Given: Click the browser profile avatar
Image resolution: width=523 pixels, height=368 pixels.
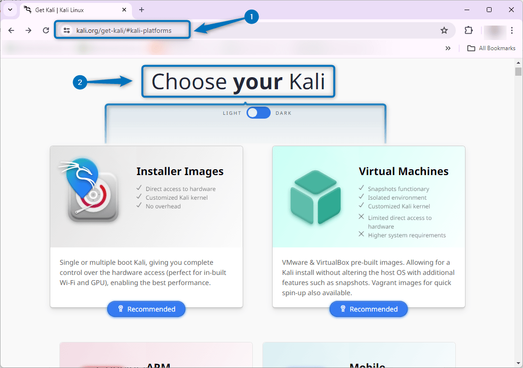Looking at the screenshot, I should tap(494, 30).
